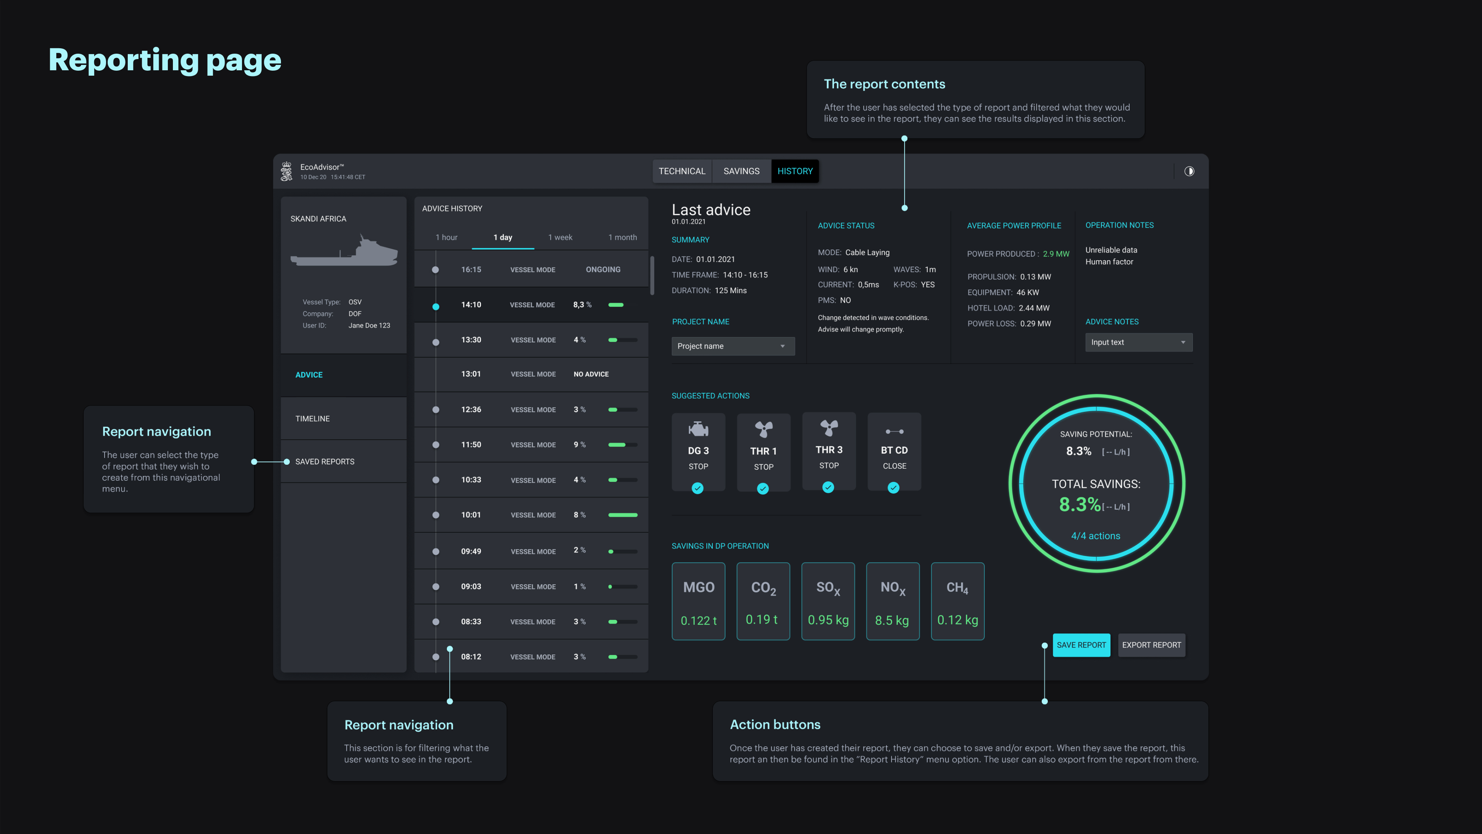Select the THR 1 propeller icon

tap(763, 429)
